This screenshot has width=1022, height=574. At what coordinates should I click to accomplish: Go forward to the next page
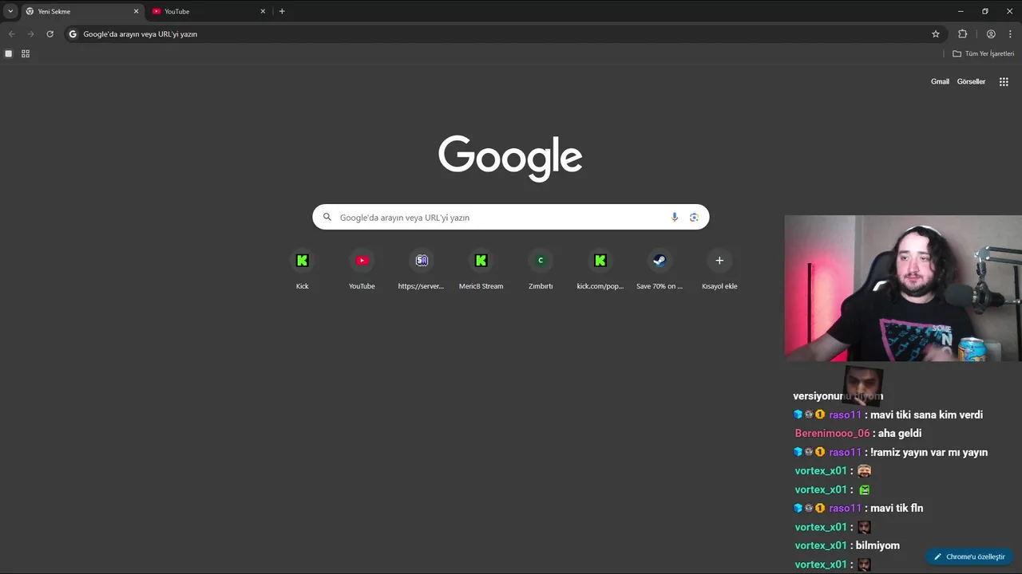tap(30, 34)
